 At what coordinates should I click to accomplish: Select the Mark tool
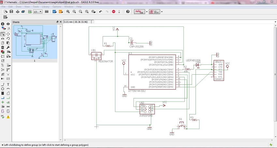[9, 28]
